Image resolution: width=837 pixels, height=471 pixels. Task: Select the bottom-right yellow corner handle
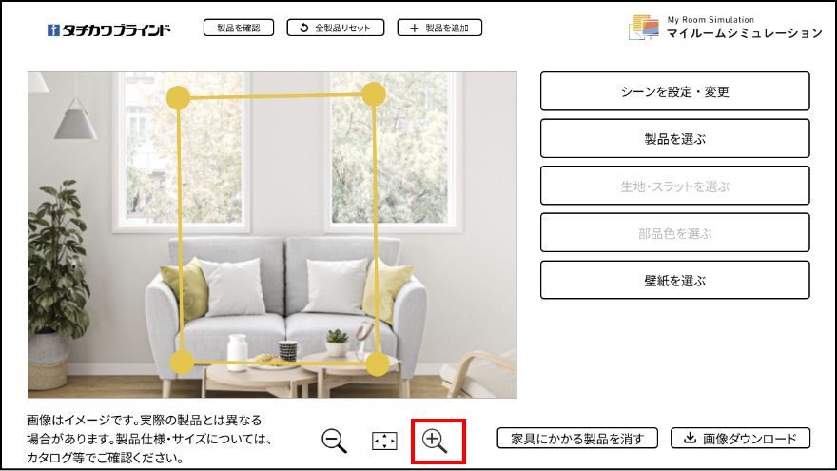coord(378,364)
